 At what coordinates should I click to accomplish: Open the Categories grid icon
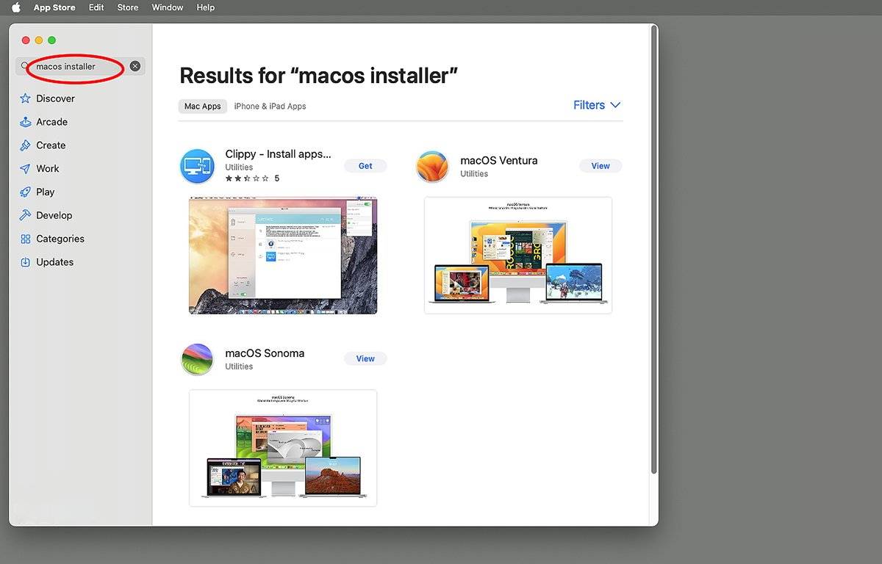[26, 239]
